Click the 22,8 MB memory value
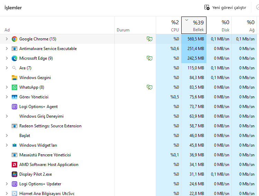The height and width of the screenshot is (196, 259). [x=197, y=193]
